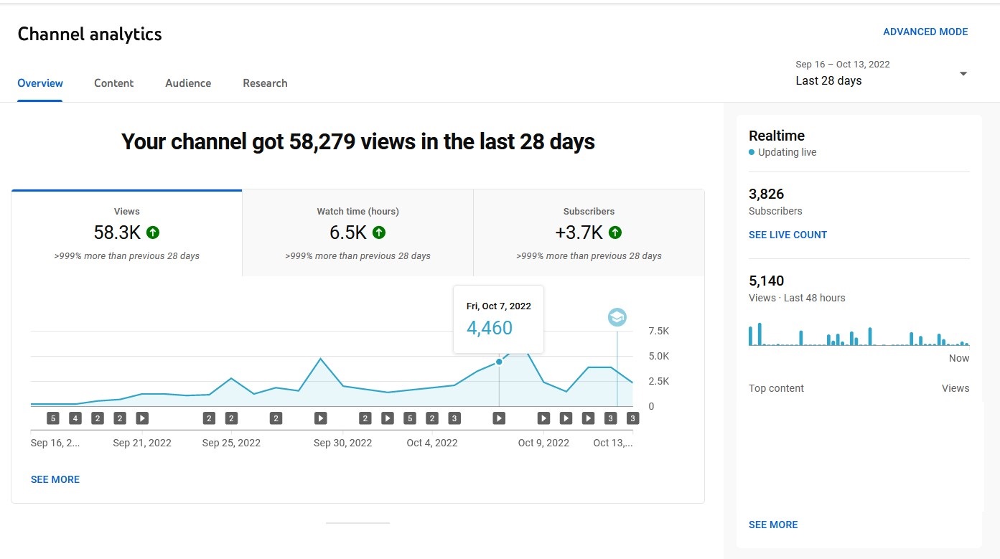Click the green up arrow next to 6.5K
1000x559 pixels.
pos(379,232)
